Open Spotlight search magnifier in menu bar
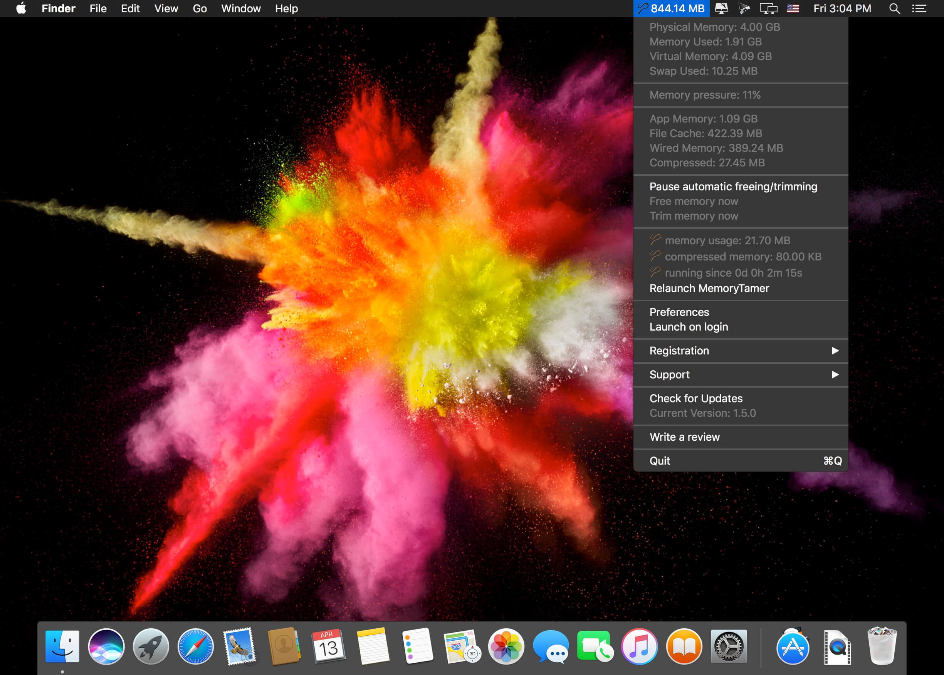Viewport: 944px width, 675px height. 895,8
